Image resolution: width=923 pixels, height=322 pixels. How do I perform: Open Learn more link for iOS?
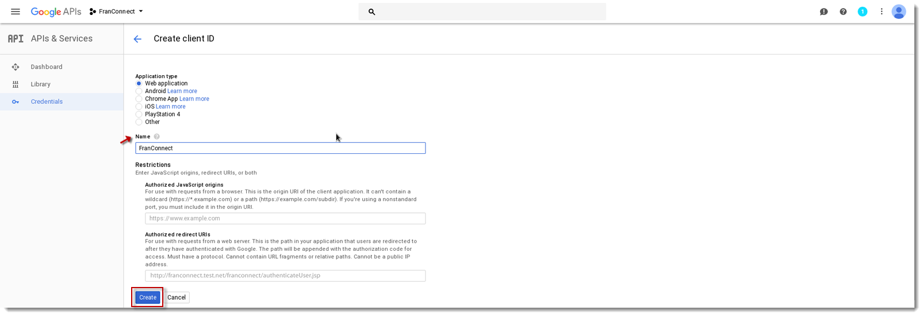171,107
